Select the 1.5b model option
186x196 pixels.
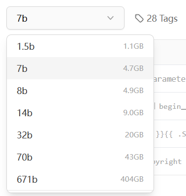(x=80, y=46)
